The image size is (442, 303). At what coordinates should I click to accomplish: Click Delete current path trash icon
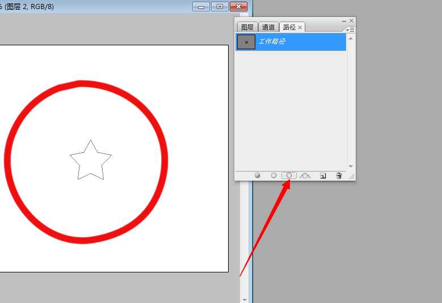339,176
